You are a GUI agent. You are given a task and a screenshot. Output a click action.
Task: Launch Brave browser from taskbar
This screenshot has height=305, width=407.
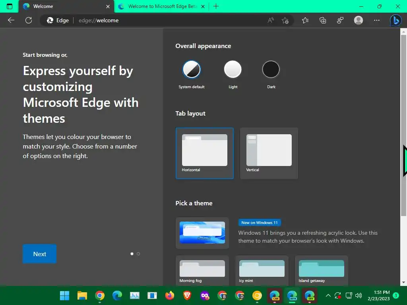point(187,295)
